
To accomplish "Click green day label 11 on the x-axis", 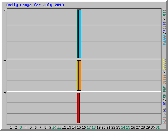I will [x=59, y=127].
